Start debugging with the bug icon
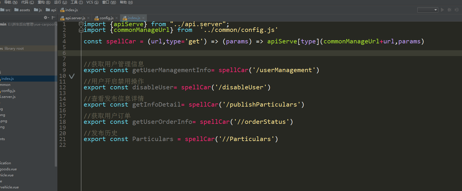 449,10
